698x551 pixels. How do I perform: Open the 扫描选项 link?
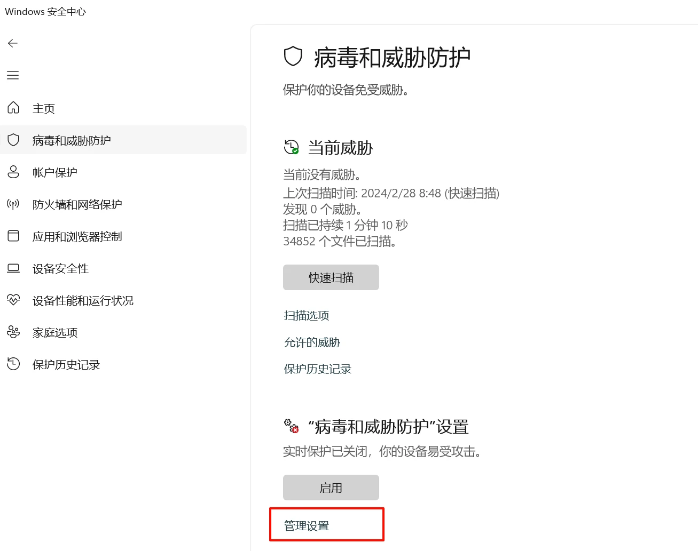(x=307, y=315)
